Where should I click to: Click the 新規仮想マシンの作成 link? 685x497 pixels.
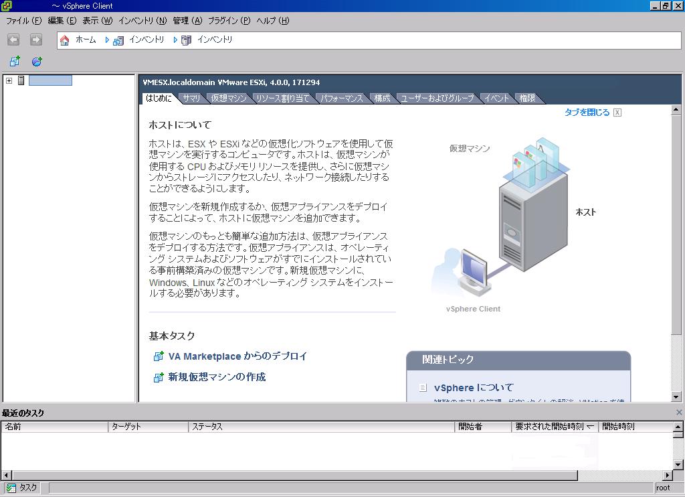[217, 377]
